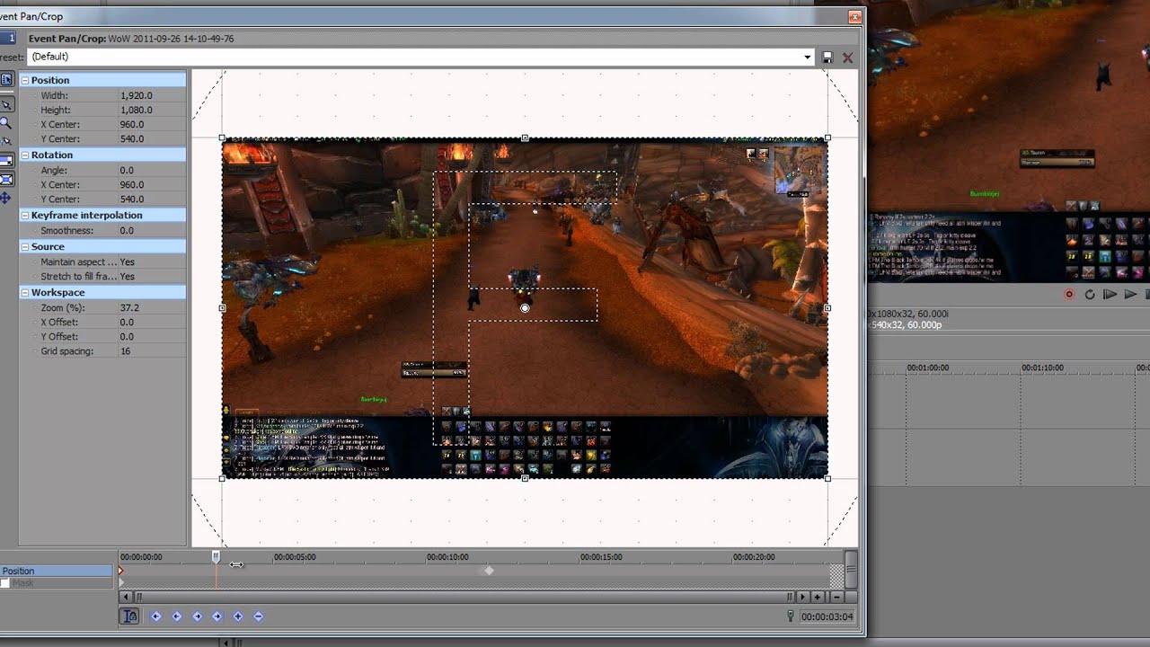This screenshot has height=647, width=1150.
Task: Open the Stretch to fill frame Yes value
Action: click(151, 276)
